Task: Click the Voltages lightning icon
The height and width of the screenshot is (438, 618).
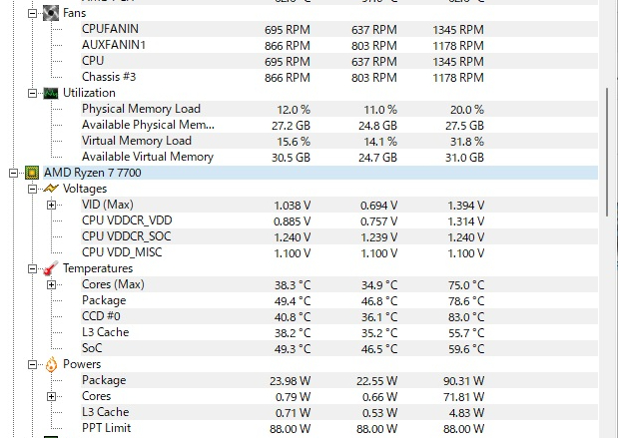Action: (50, 189)
